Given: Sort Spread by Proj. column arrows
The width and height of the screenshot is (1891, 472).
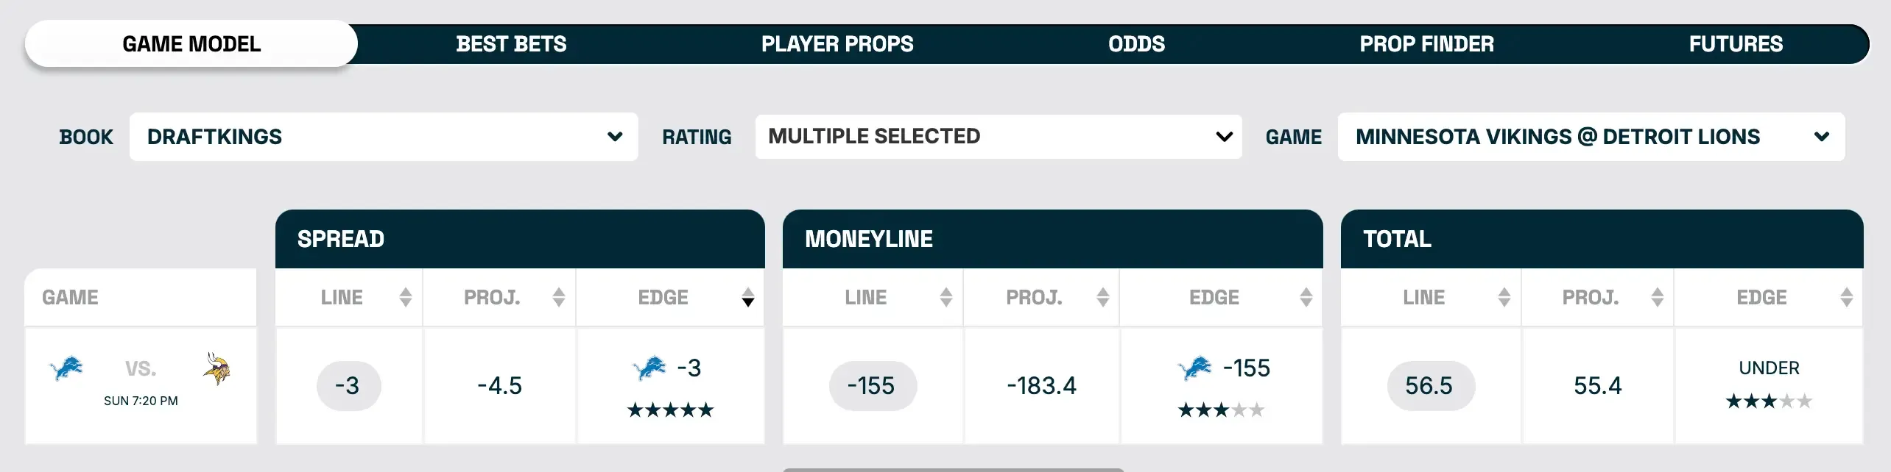Looking at the screenshot, I should point(559,297).
